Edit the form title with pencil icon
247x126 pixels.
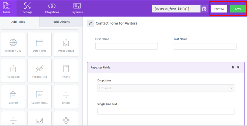click(90, 23)
